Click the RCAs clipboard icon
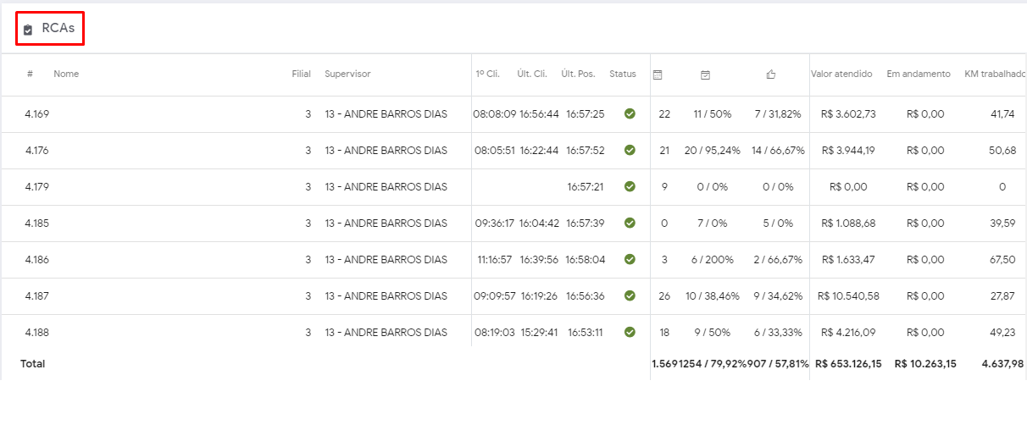 click(x=28, y=30)
